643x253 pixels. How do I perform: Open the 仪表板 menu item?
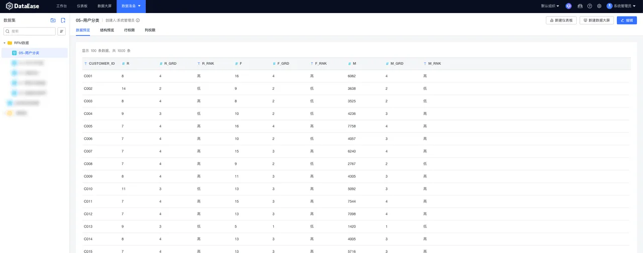click(82, 6)
